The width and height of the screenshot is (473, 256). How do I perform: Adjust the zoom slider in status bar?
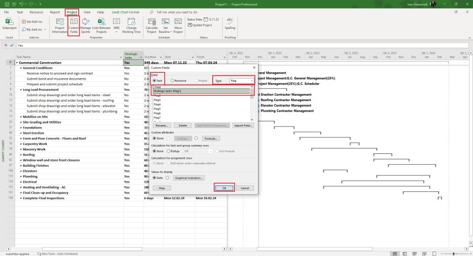[454, 254]
